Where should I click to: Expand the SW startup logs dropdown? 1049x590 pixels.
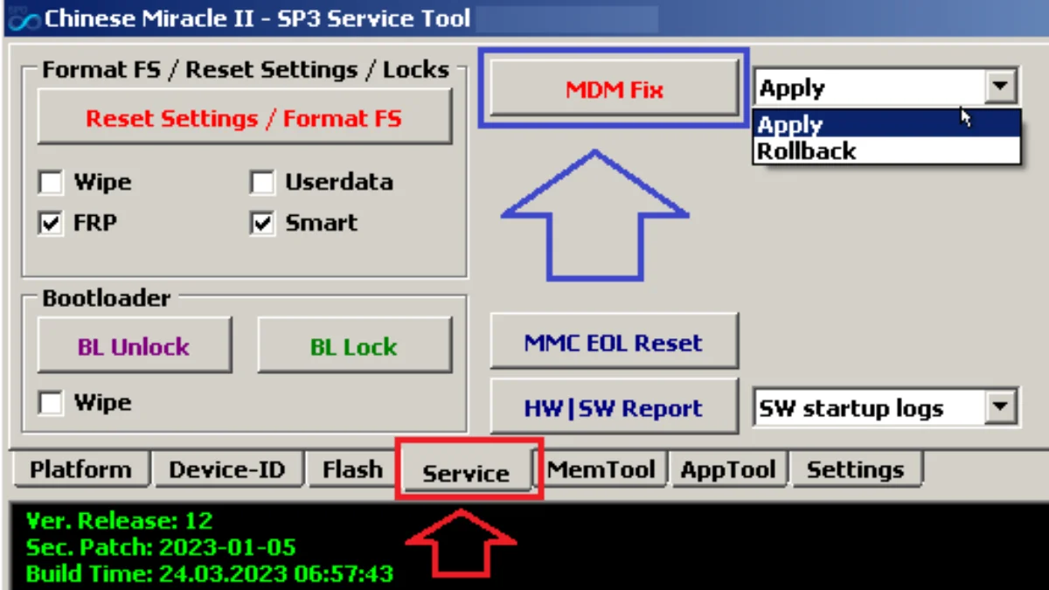[x=1001, y=407]
